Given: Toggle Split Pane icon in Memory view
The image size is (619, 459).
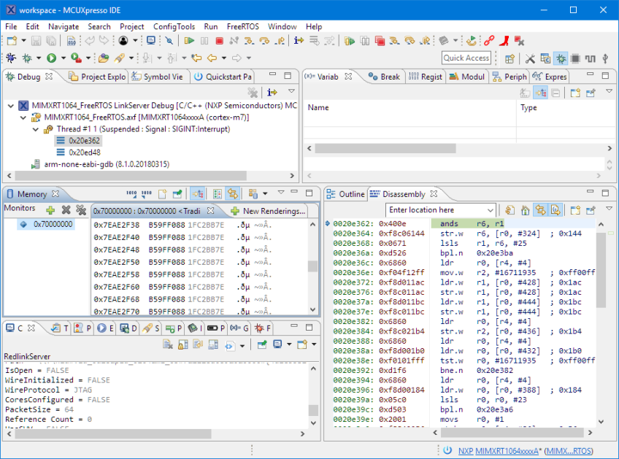Looking at the screenshot, I should tap(218, 194).
